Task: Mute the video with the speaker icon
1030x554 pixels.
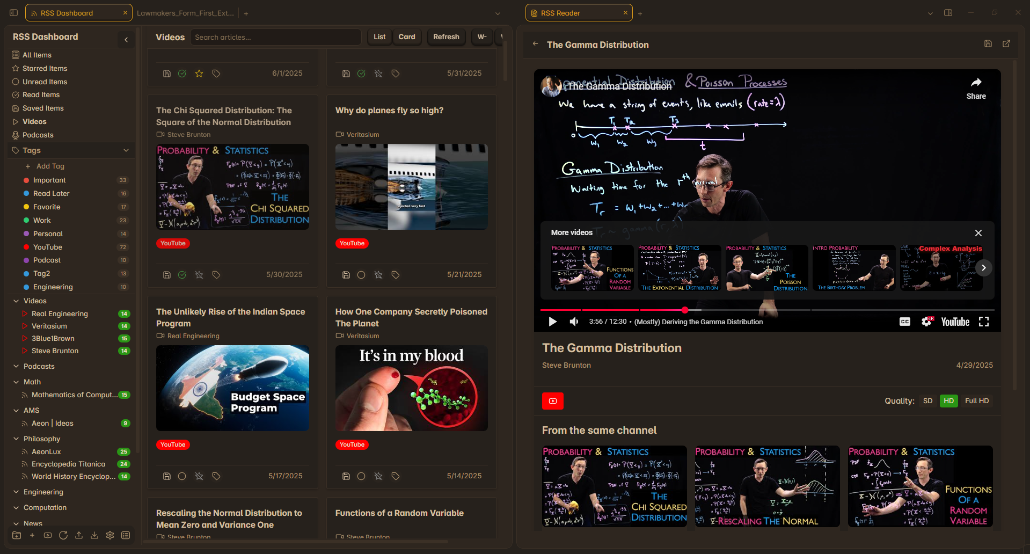Action: (x=574, y=322)
